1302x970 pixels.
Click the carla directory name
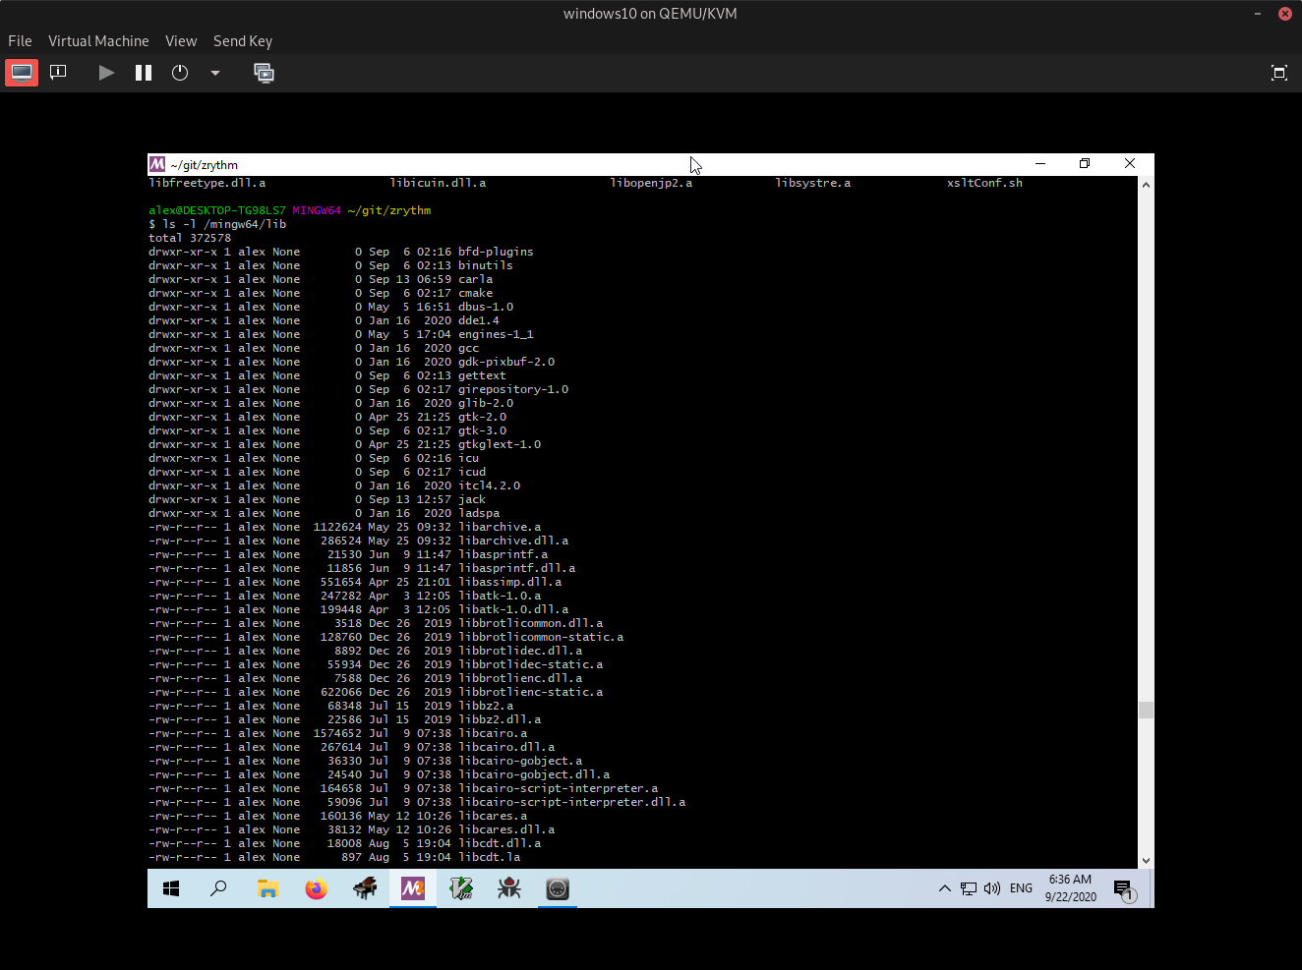pos(476,279)
